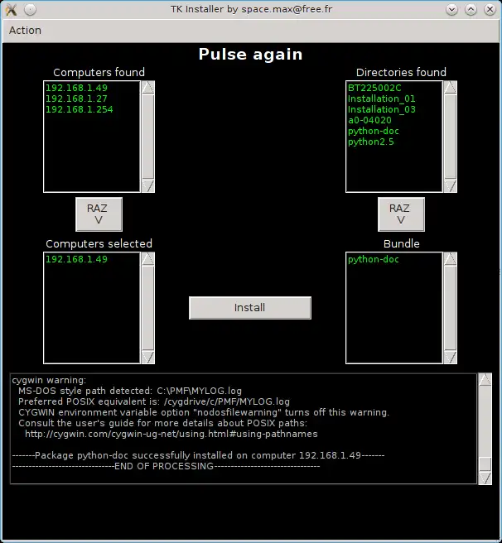
Task: Click the 'nodosfilewarning' log line
Action: point(204,412)
